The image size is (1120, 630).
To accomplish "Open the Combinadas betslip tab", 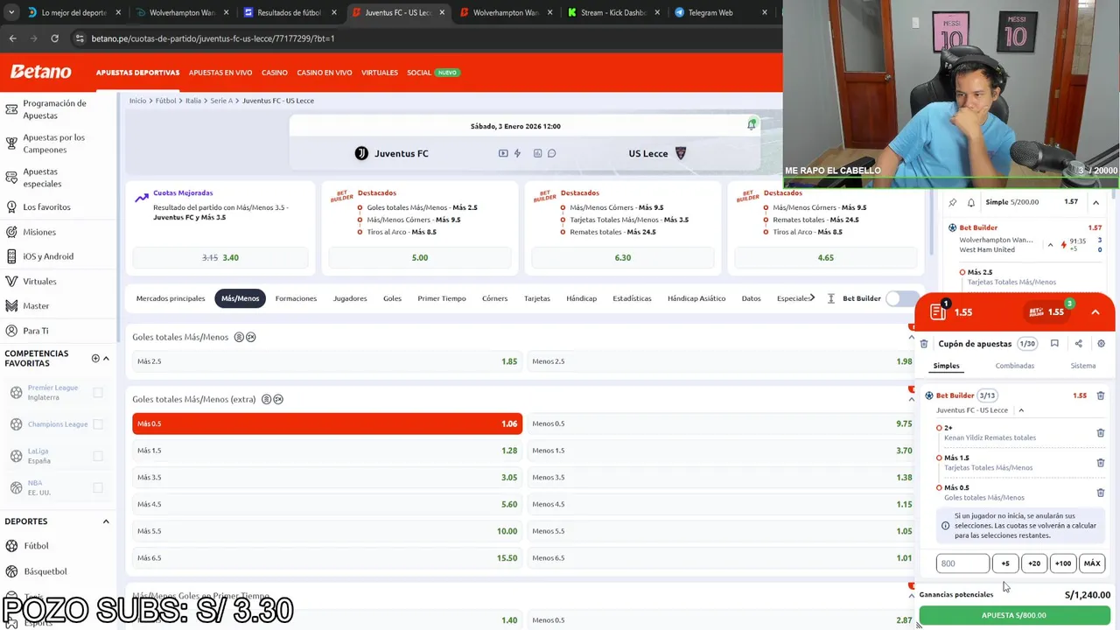I will pos(1014,366).
